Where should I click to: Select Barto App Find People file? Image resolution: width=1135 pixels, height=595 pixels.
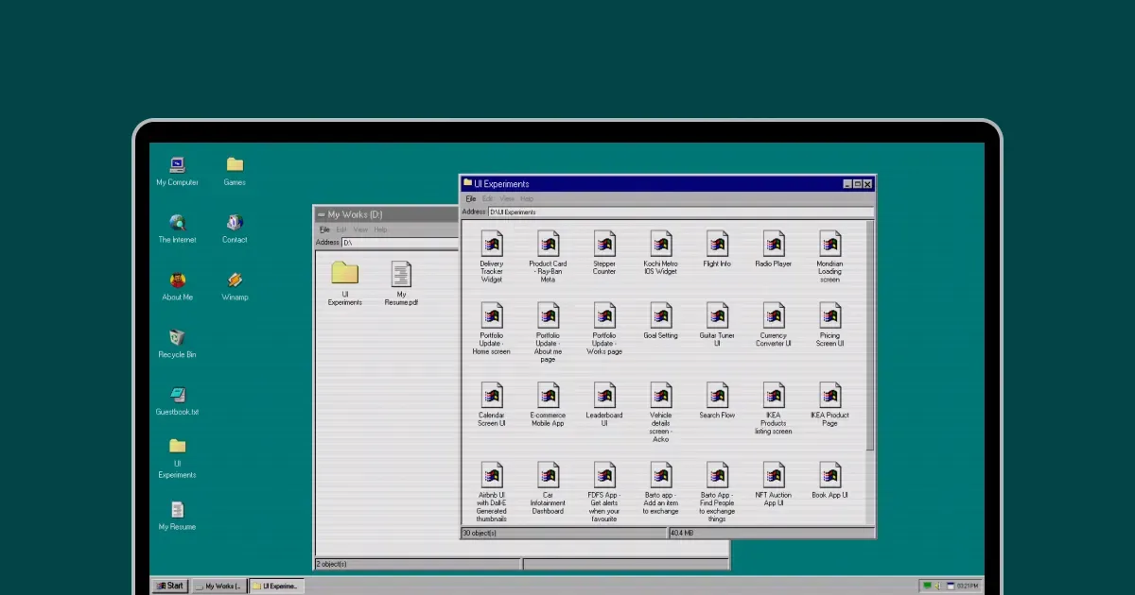point(717,492)
